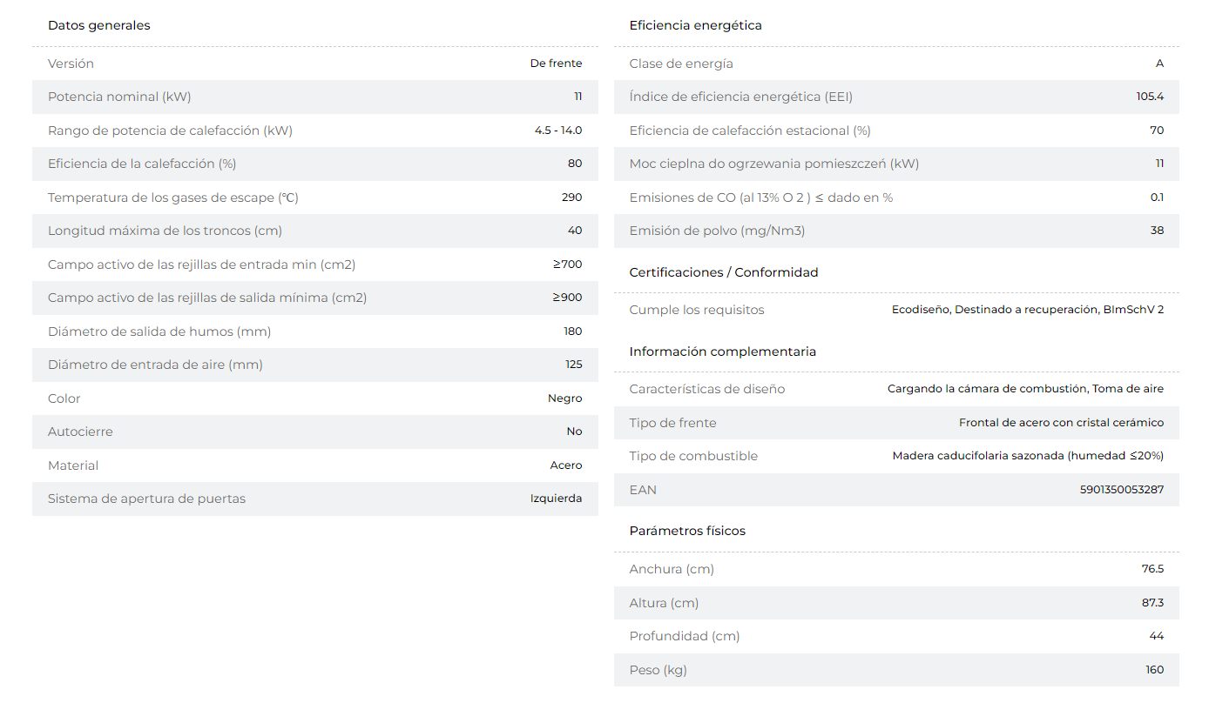
Task: Select the Información complementaria heading
Action: (x=722, y=351)
